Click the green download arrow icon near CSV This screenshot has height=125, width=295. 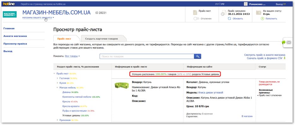coord(285,58)
